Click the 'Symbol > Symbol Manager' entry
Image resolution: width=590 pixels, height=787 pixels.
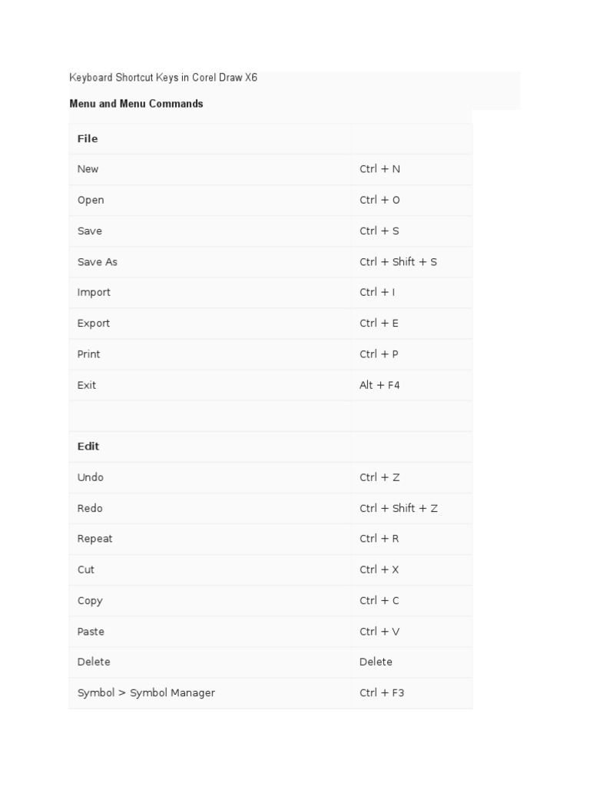pos(146,693)
